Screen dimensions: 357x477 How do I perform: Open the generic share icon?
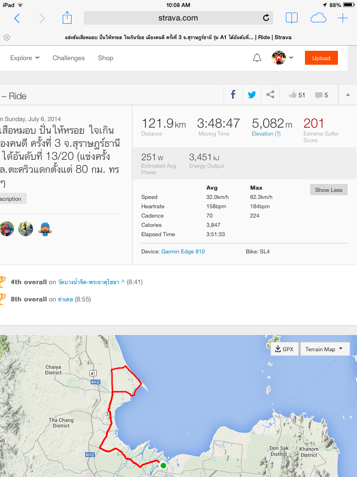(270, 95)
